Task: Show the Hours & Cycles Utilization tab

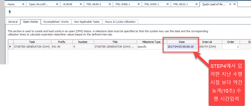Action: tap(120, 22)
